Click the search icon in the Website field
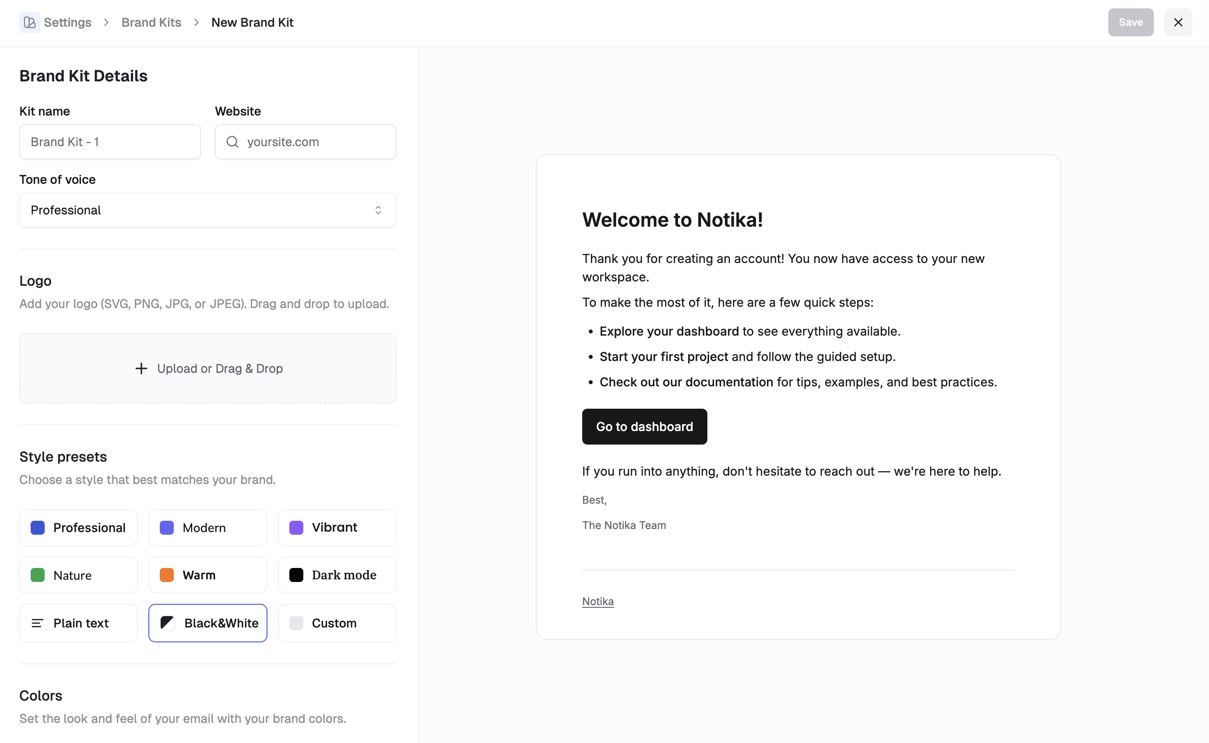The width and height of the screenshot is (1209, 743). point(232,141)
